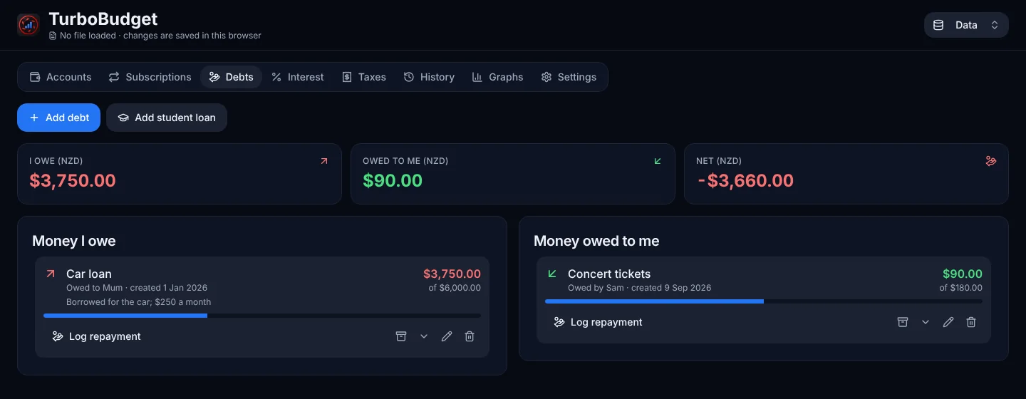Expand Car loan details chevron
1026x399 pixels.
tap(424, 336)
